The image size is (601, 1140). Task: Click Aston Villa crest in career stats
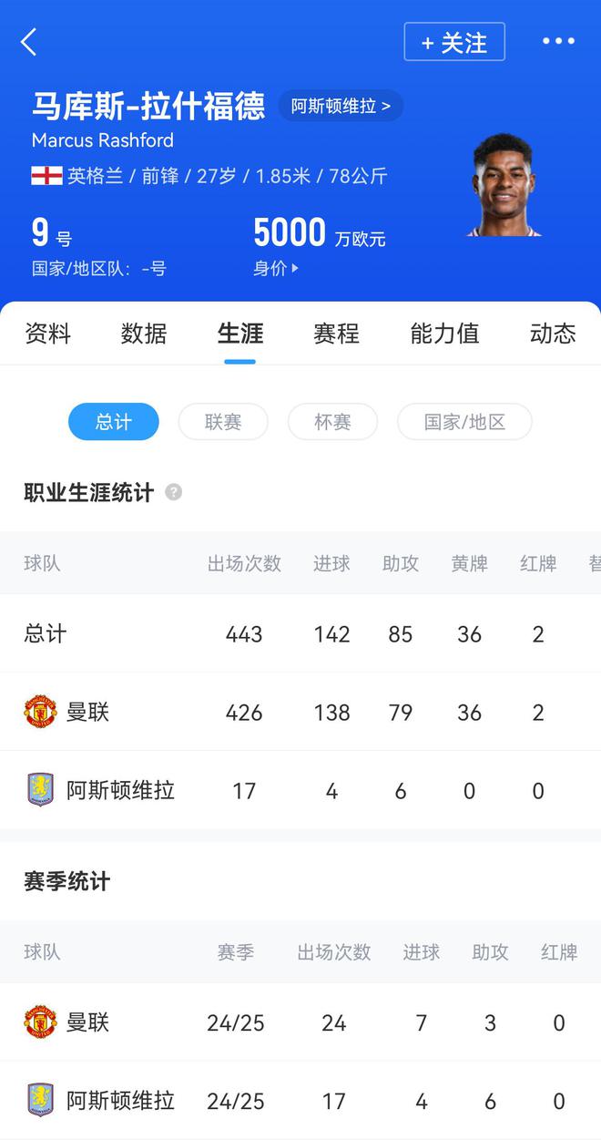click(40, 790)
